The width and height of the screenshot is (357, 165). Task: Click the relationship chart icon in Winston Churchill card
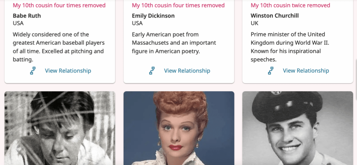(x=271, y=71)
